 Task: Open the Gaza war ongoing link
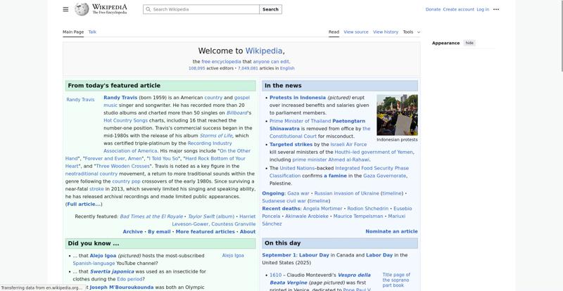pos(298,193)
